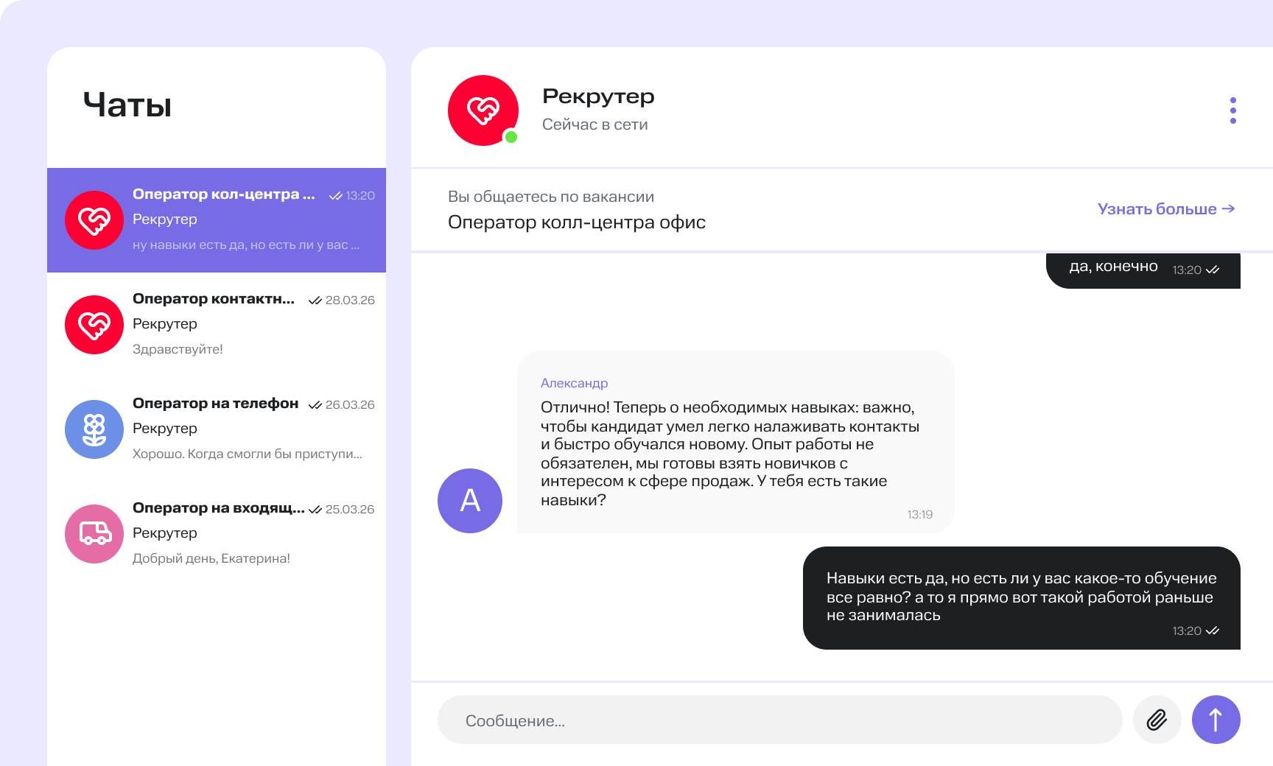1273x766 pixels.
Task: Click the heart avatar of the selected chat
Action: (x=94, y=220)
